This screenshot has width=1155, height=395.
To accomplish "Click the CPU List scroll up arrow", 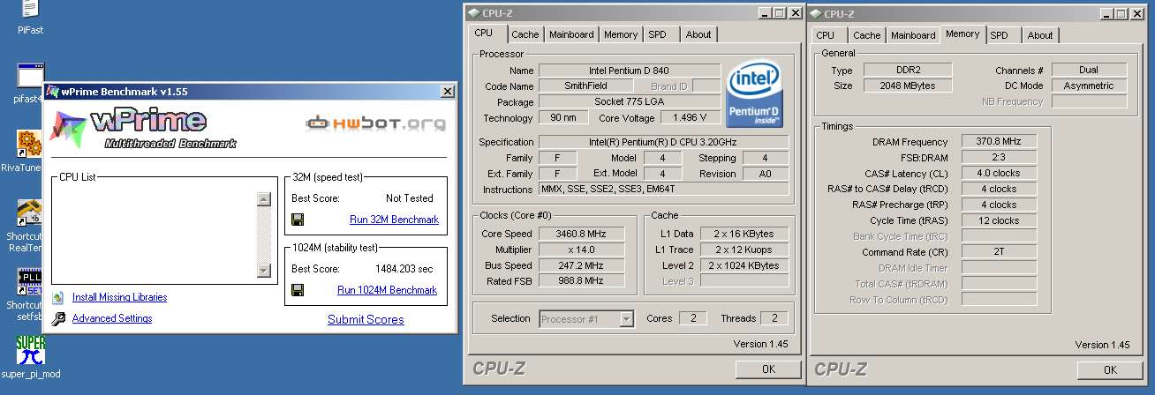I will tap(263, 199).
